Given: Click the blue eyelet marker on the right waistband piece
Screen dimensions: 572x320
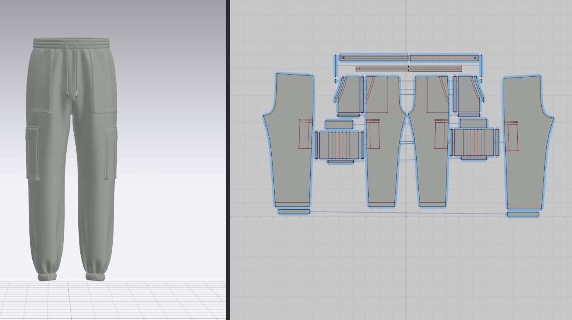Looking at the screenshot, I should 475,58.
